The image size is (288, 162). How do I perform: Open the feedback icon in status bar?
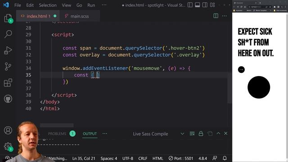pos(215,158)
